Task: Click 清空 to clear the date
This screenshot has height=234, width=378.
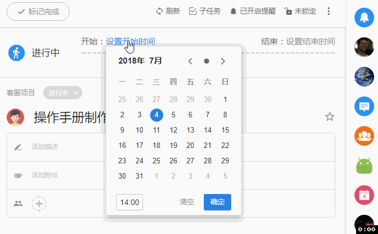Action: tap(187, 202)
